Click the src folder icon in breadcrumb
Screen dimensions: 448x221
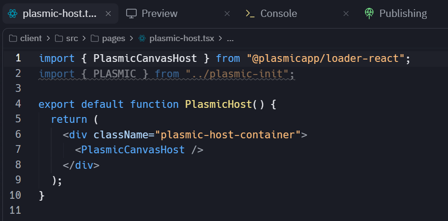tap(59, 38)
